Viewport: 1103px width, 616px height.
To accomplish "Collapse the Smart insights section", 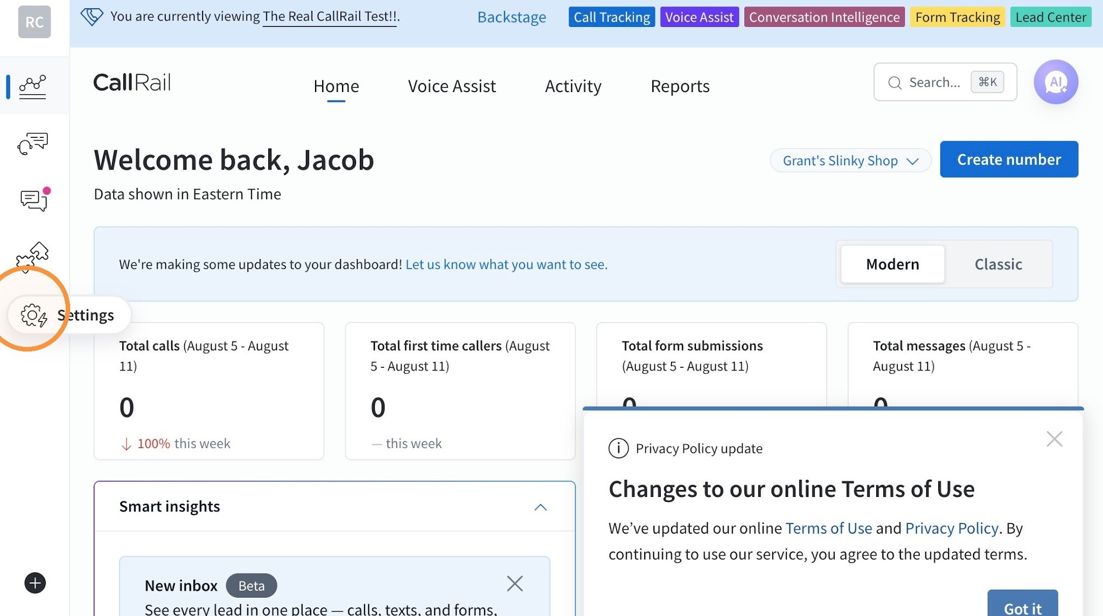I will pyautogui.click(x=540, y=507).
